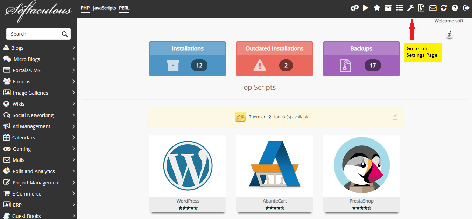This screenshot has width=472, height=219.
Task: Open the help question mark icon
Action: (x=455, y=8)
